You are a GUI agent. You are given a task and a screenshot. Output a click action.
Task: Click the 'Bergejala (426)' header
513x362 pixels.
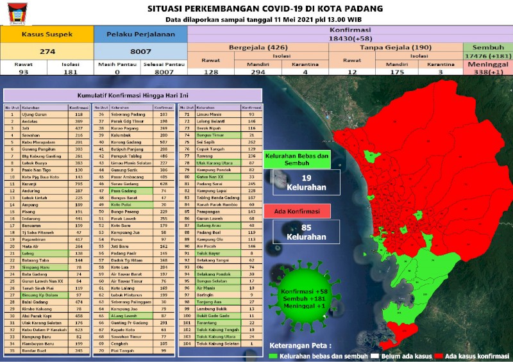[258, 47]
